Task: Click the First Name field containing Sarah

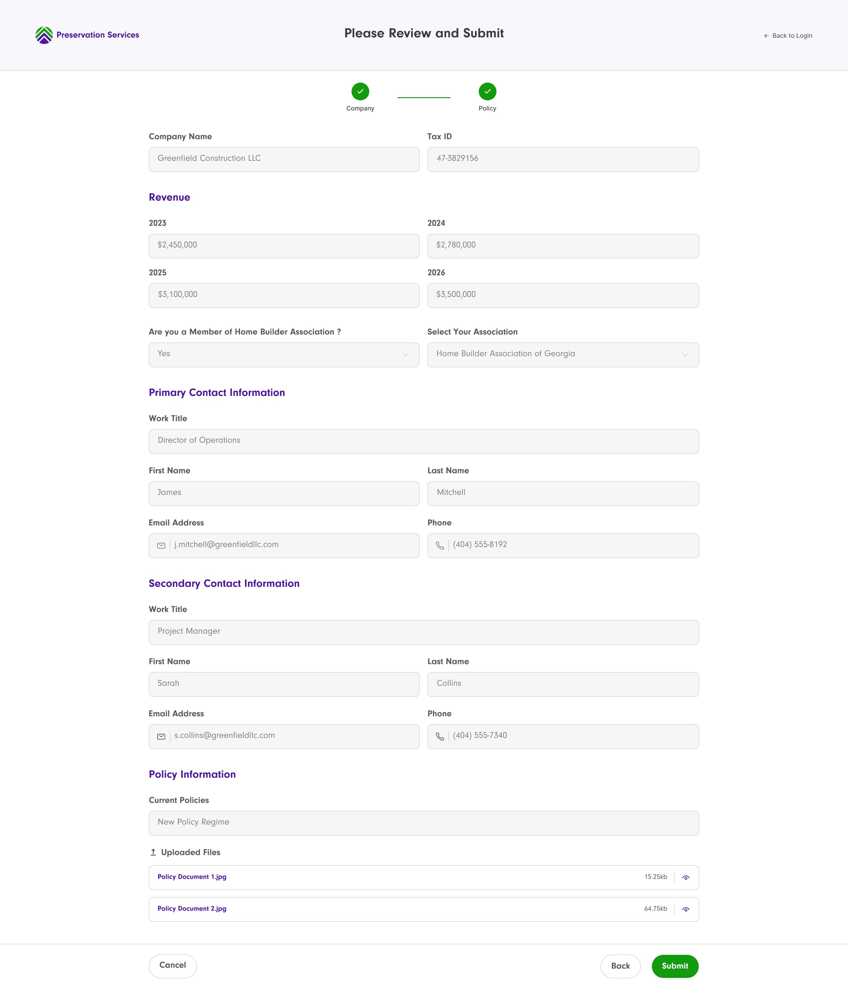Action: pos(284,685)
